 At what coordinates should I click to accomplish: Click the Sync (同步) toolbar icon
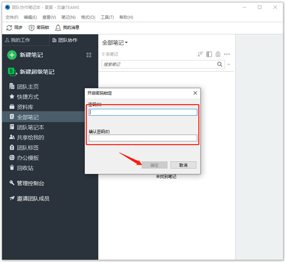[x=9, y=28]
